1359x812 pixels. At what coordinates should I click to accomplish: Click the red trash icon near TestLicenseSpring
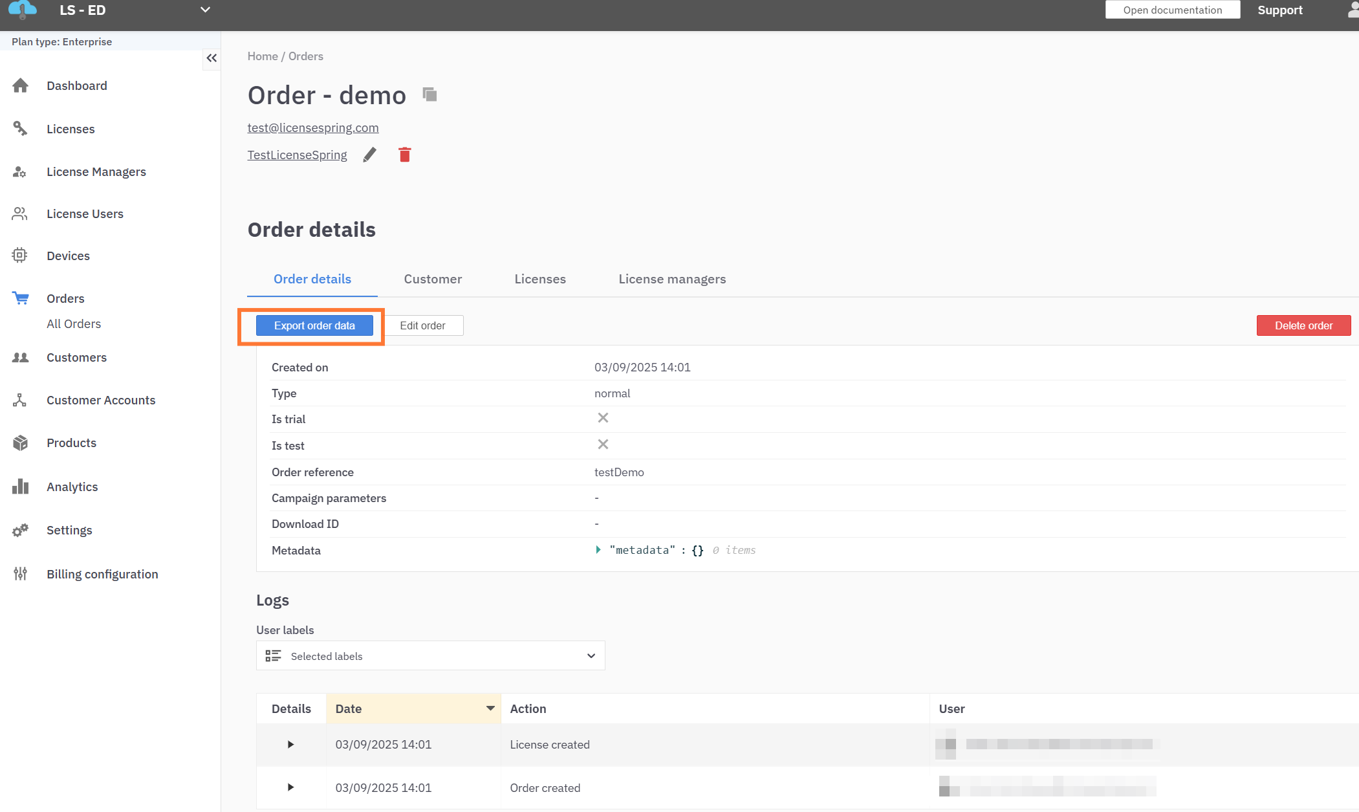[x=405, y=155]
